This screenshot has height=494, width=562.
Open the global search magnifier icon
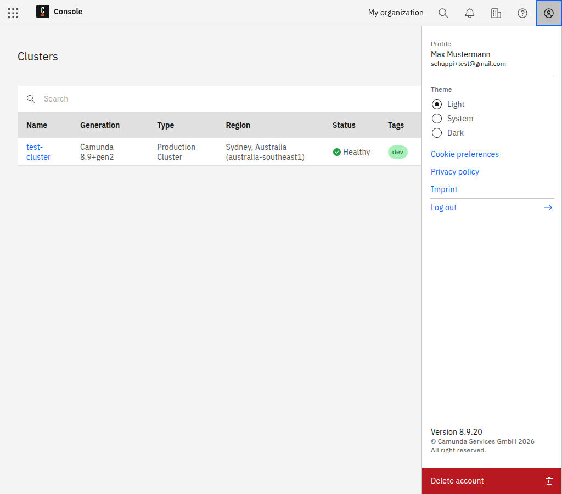pos(443,13)
